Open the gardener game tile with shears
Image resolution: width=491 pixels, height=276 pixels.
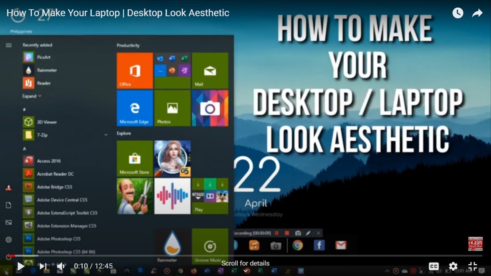135,196
